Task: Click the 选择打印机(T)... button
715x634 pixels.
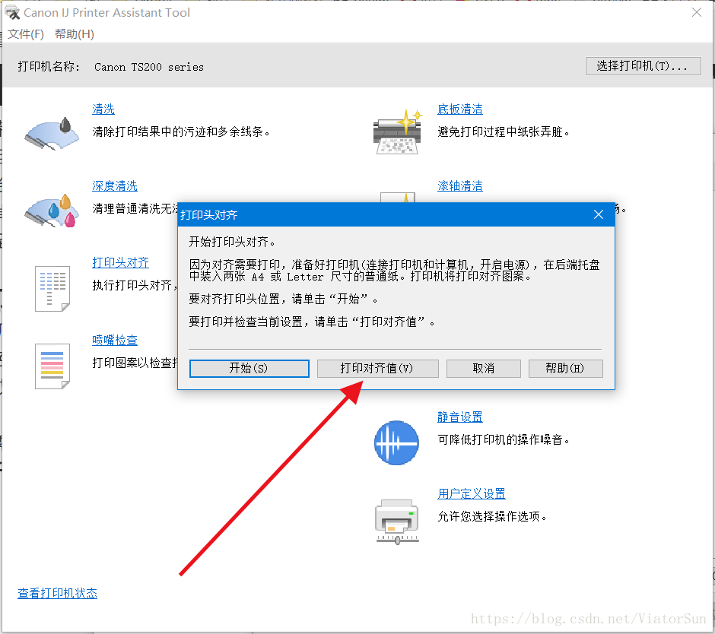Action: click(x=643, y=66)
